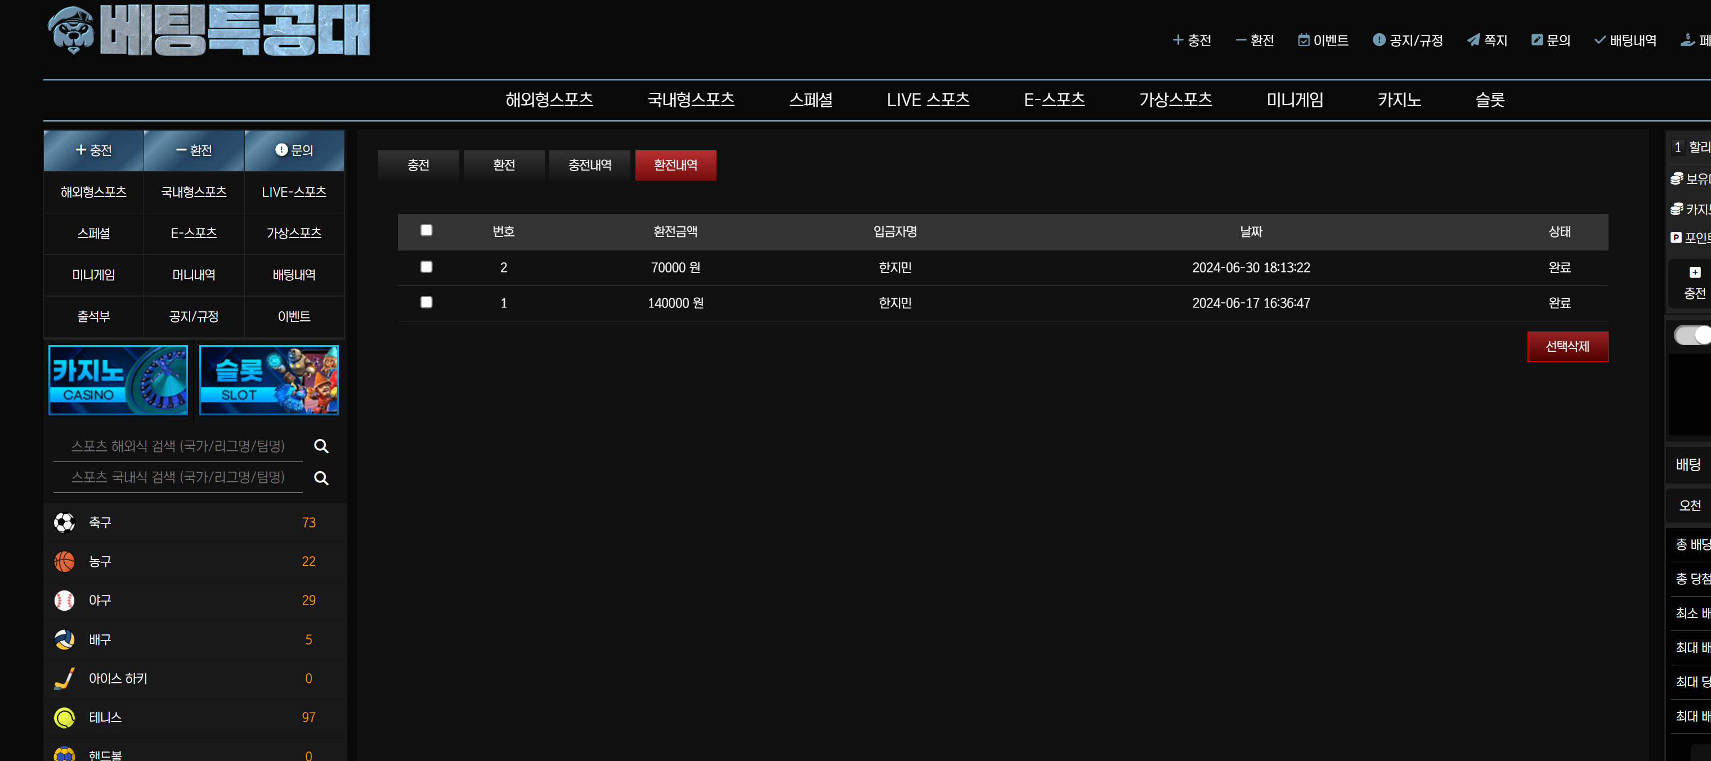Check the 140000 원 withdrawal row checkbox
Viewport: 1711px width, 761px height.
pos(427,302)
